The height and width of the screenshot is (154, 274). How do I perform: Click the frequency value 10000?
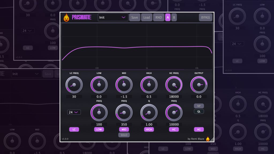[x=174, y=124]
